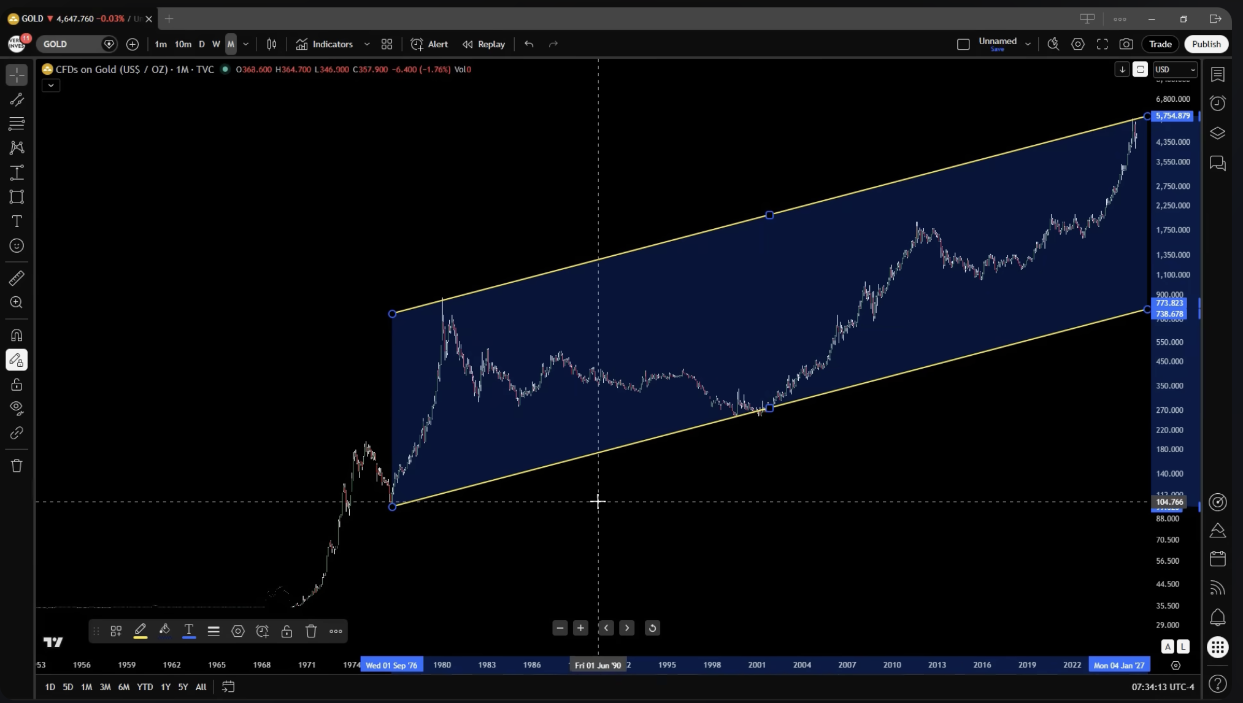
Task: Hide all drawings with eye icon
Action: point(17,408)
